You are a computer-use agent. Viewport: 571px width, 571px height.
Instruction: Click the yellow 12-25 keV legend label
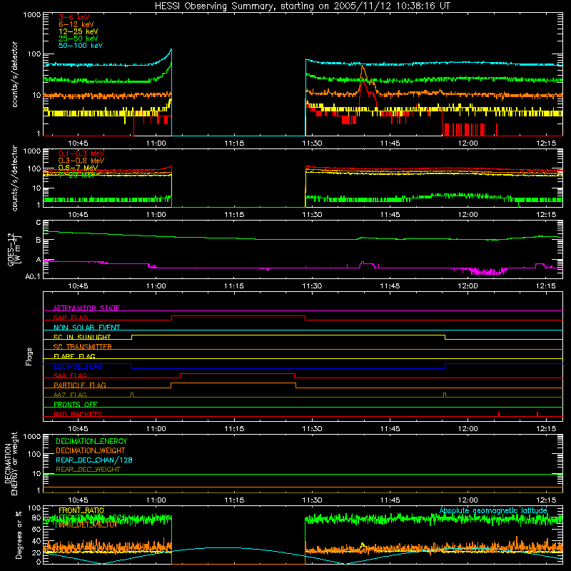point(78,31)
